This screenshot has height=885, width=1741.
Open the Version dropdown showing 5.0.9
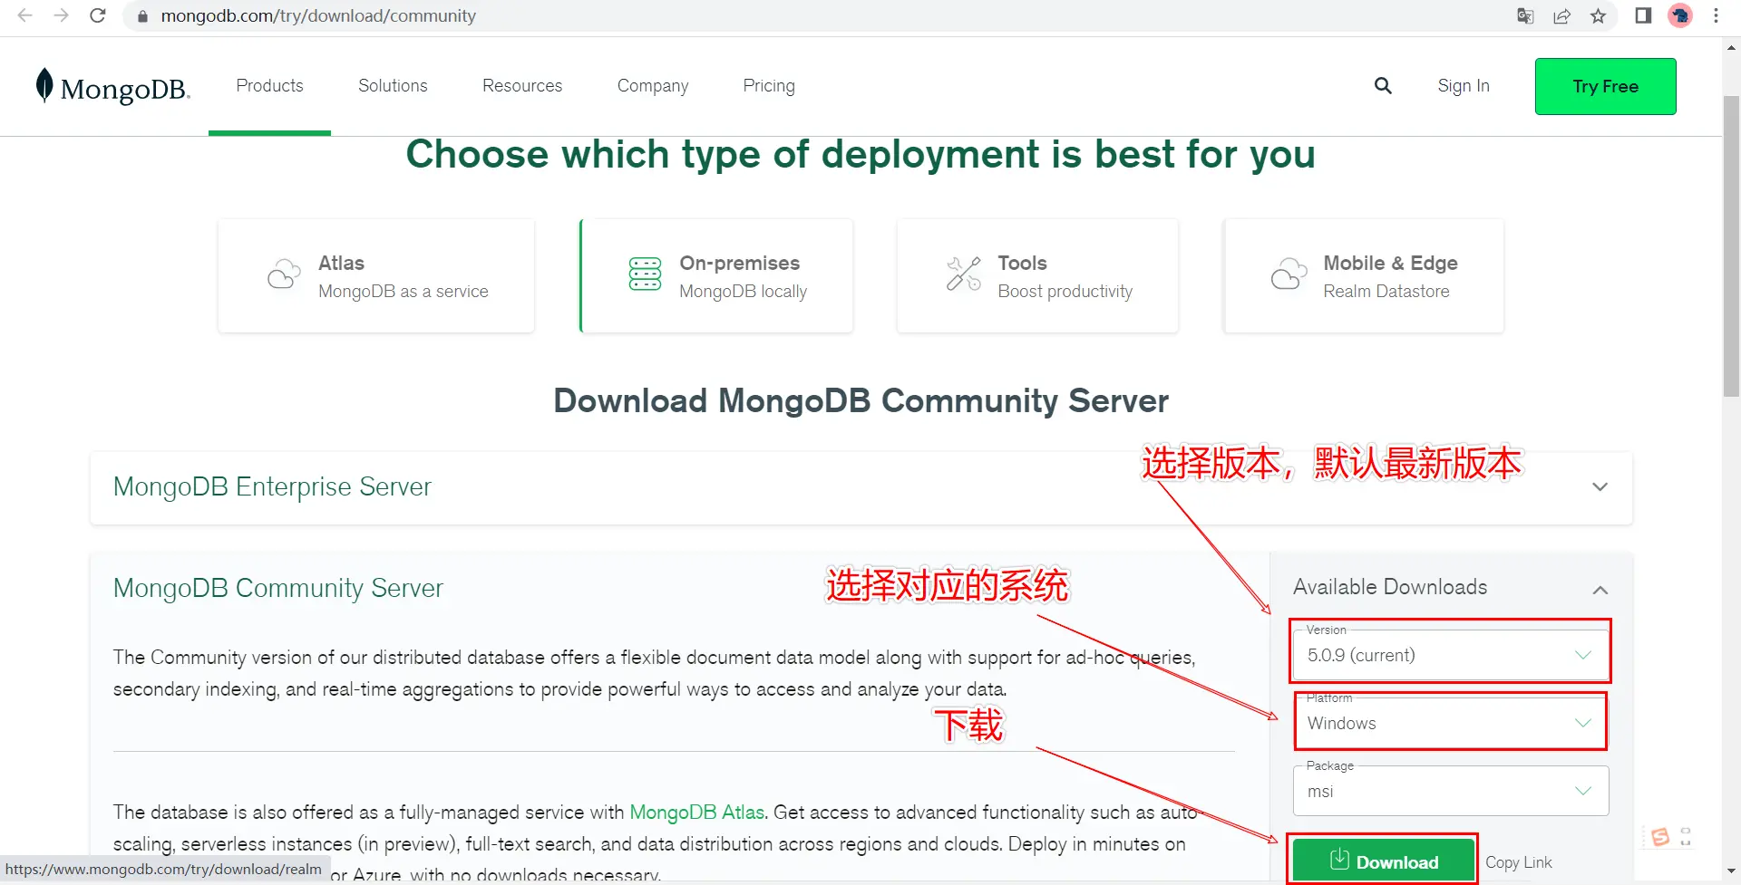pyautogui.click(x=1451, y=655)
